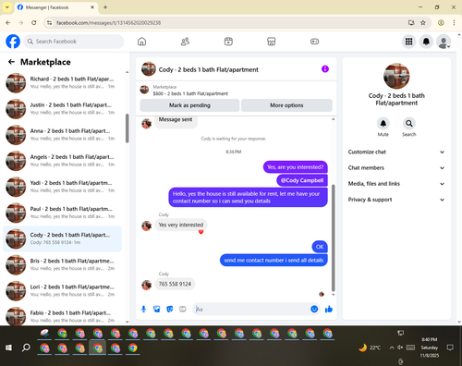Open the Windows action center icon
This screenshot has width=462, height=366.
pyautogui.click(x=450, y=348)
